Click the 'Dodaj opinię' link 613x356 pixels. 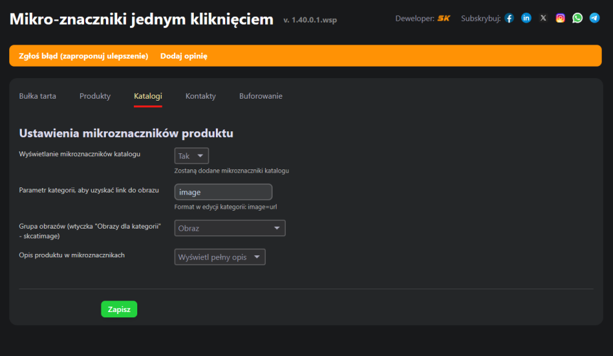pyautogui.click(x=184, y=56)
